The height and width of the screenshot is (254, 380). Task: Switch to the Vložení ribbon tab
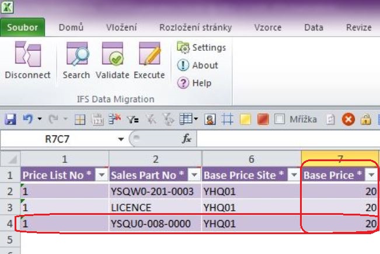click(121, 27)
